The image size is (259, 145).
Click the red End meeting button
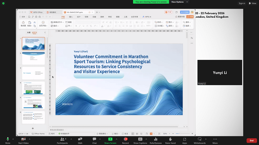click(252, 140)
